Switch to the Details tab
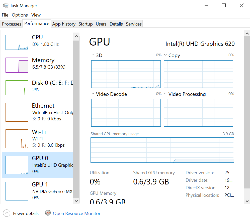This screenshot has width=250, height=222. (116, 24)
